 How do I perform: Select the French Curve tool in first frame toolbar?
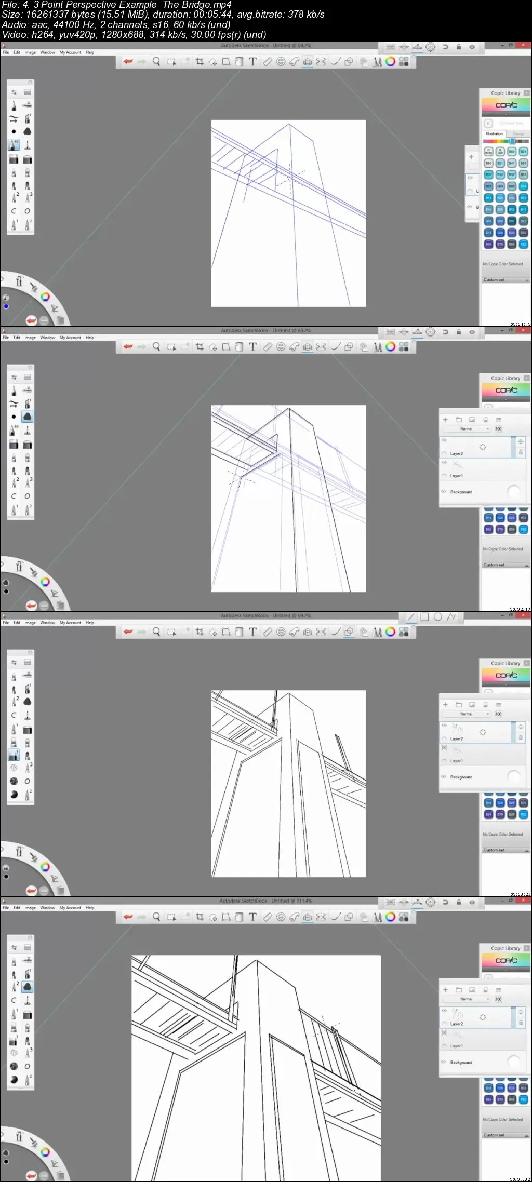coord(294,62)
